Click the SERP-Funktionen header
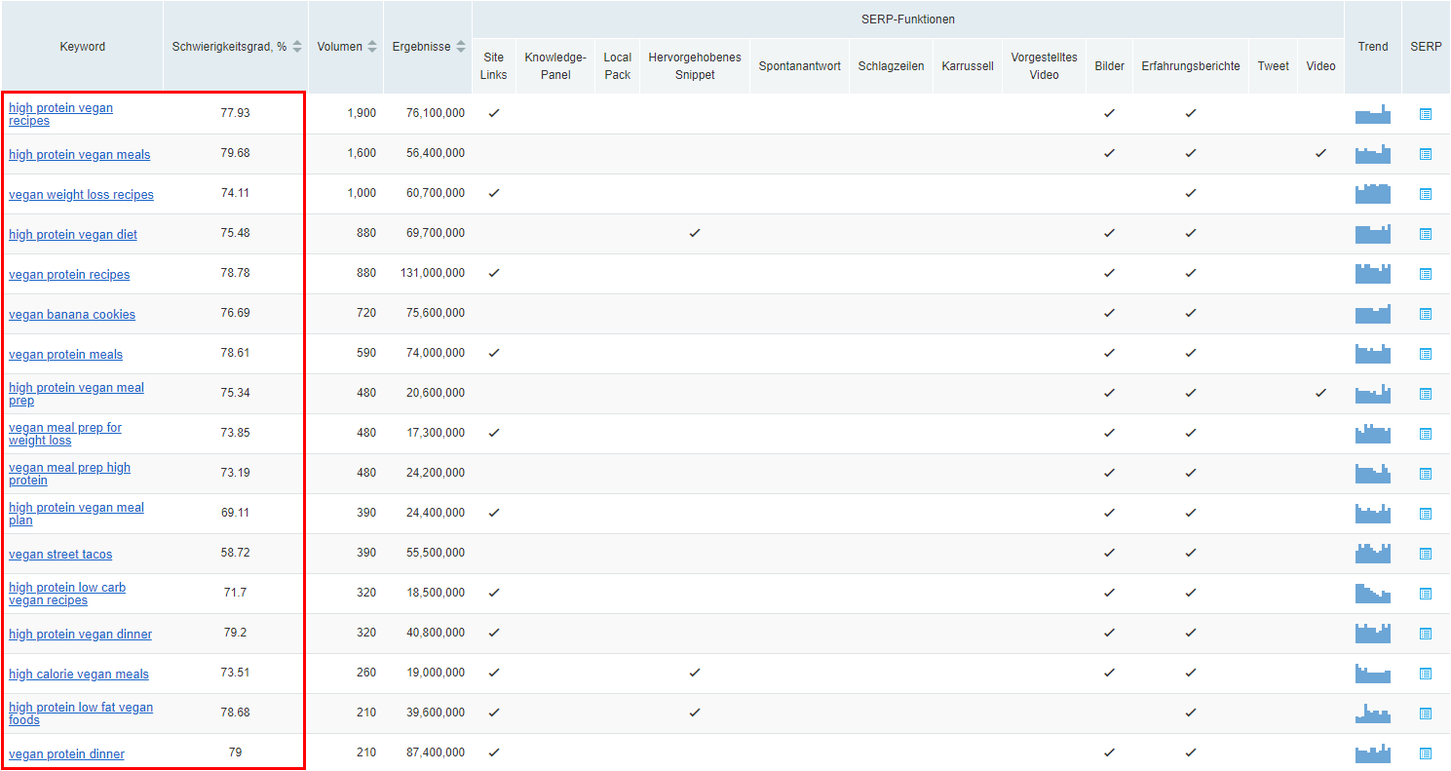The height and width of the screenshot is (771, 1451). tap(908, 18)
